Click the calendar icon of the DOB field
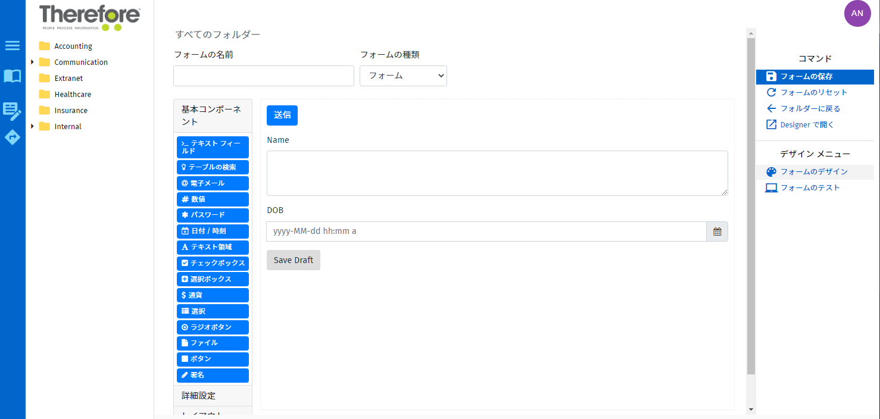880x419 pixels. pyautogui.click(x=717, y=232)
